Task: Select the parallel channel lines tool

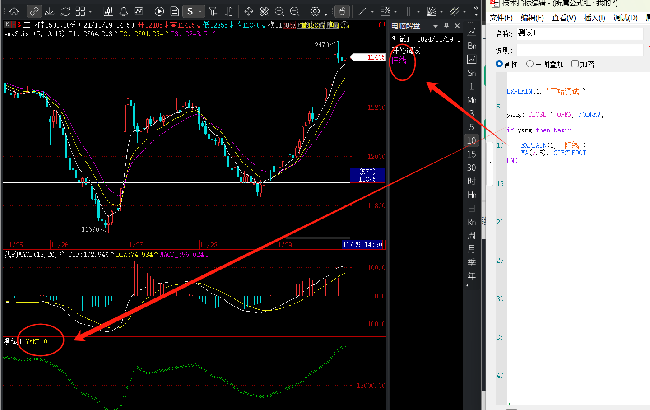Action: tap(455, 11)
